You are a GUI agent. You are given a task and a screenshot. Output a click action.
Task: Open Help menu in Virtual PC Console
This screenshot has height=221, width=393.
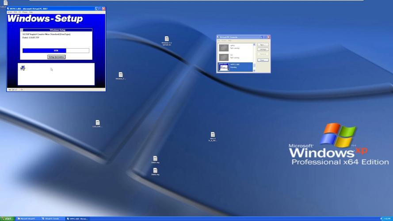(229, 41)
